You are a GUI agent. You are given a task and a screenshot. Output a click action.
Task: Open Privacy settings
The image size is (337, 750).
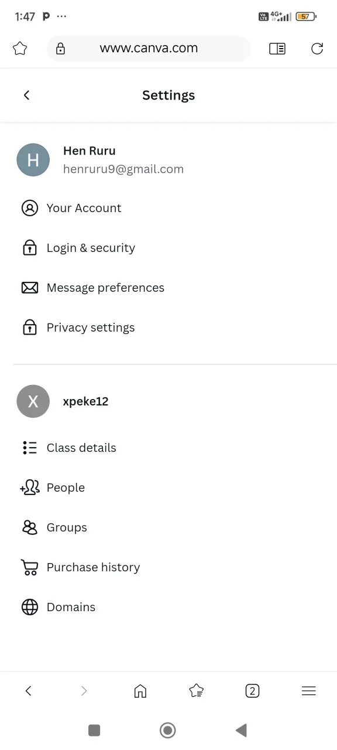tap(168, 328)
